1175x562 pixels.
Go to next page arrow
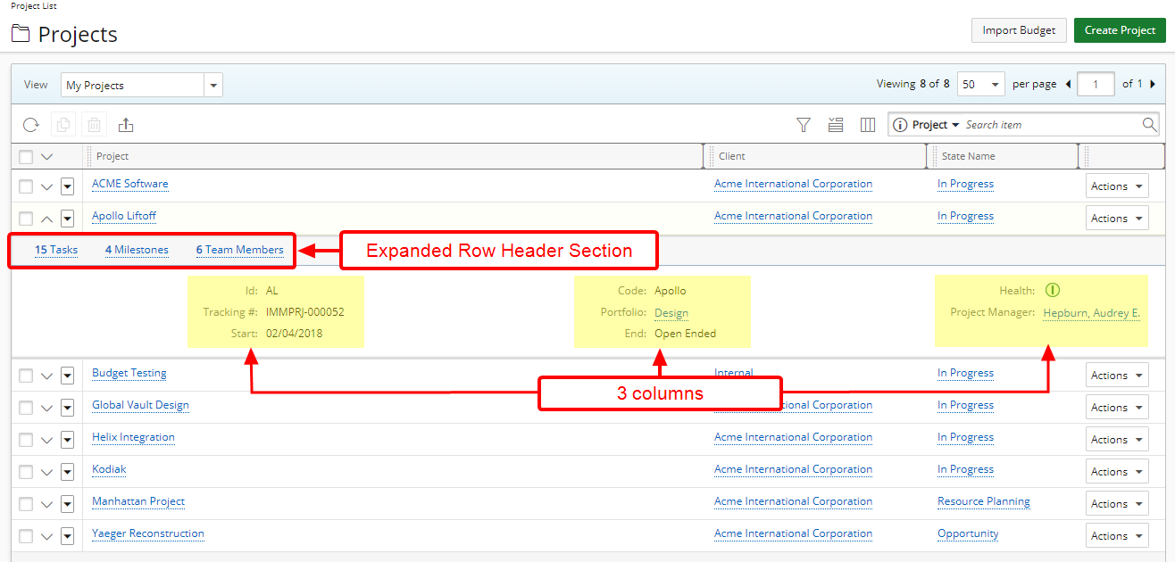pos(1152,85)
